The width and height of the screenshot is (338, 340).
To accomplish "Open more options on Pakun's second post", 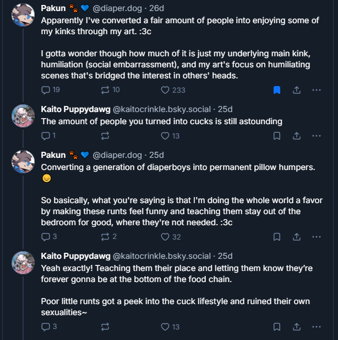I will pyautogui.click(x=317, y=237).
